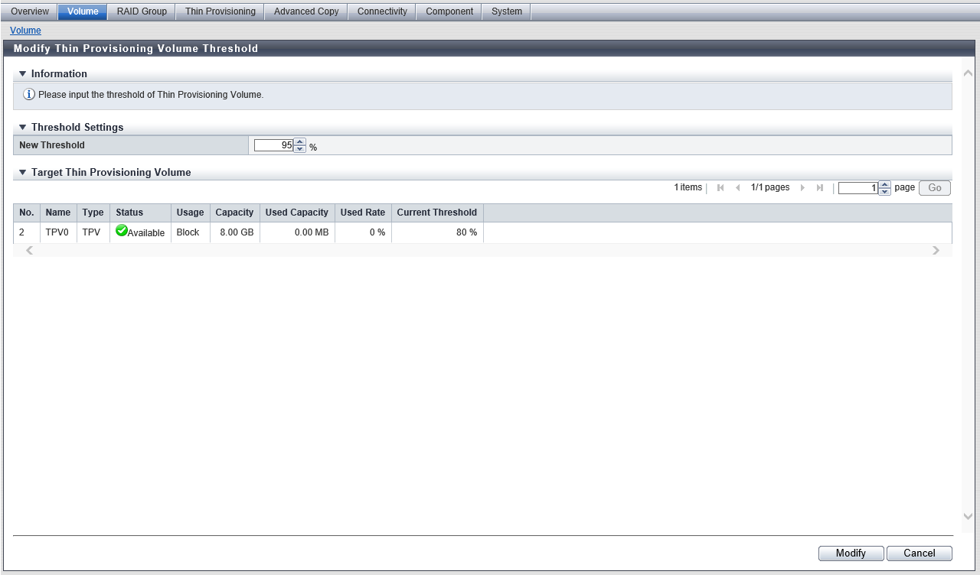Click the information icon beside the message
The height and width of the screenshot is (581, 980).
click(29, 95)
